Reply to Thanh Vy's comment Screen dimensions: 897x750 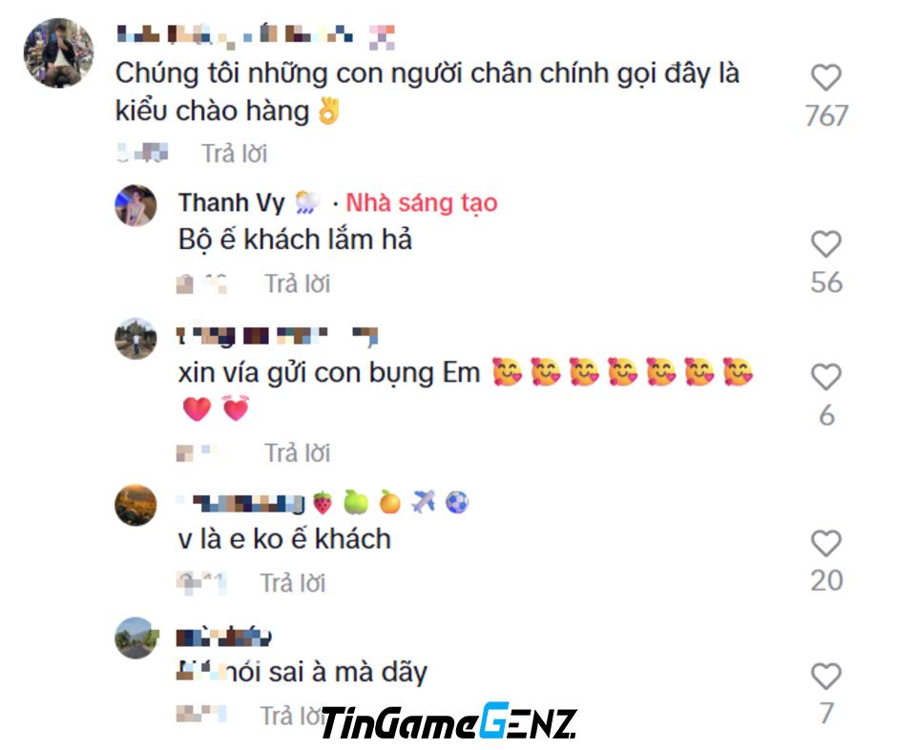(x=297, y=283)
